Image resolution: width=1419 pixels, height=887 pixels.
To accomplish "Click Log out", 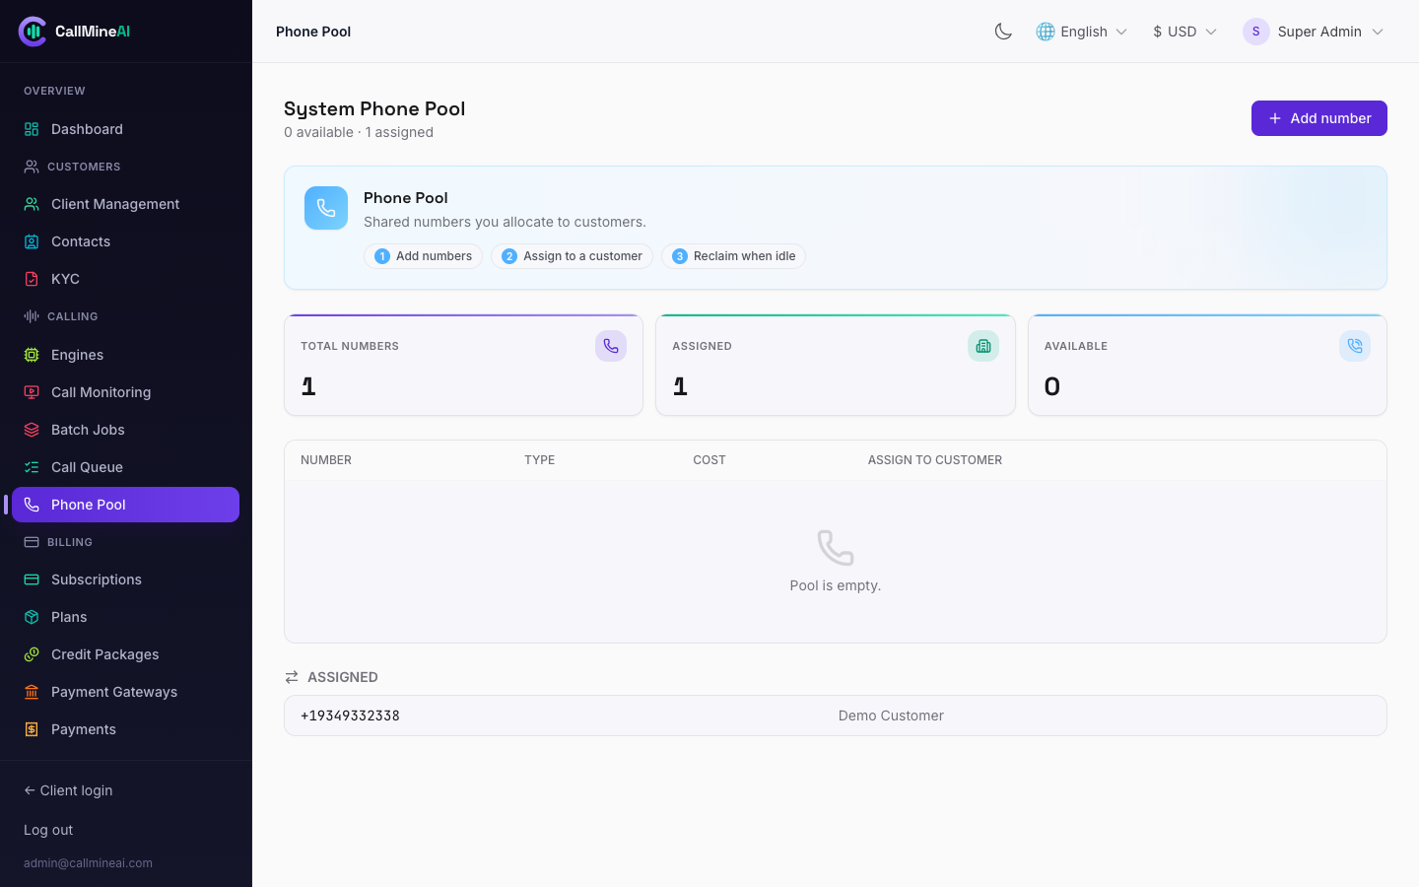I will (x=48, y=830).
